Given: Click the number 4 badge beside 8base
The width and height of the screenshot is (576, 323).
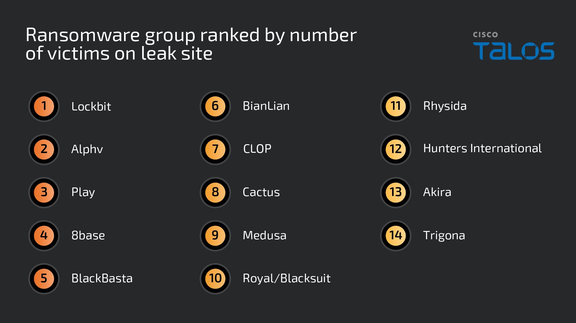Looking at the screenshot, I should (x=44, y=236).
